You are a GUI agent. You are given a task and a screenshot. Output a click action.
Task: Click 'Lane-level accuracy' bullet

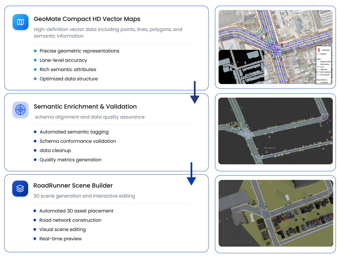click(x=60, y=60)
